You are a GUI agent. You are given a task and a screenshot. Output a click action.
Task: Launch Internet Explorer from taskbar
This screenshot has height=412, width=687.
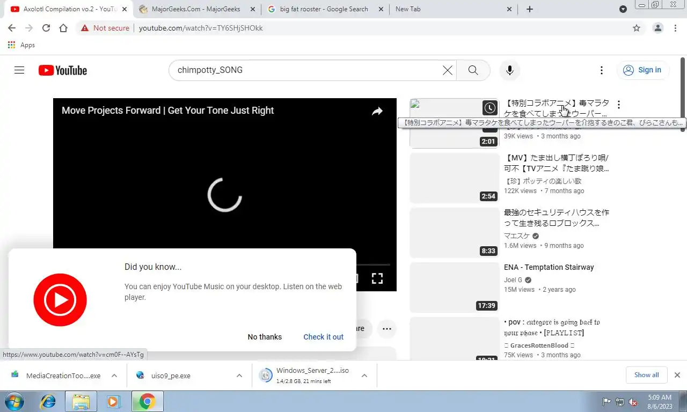48,401
